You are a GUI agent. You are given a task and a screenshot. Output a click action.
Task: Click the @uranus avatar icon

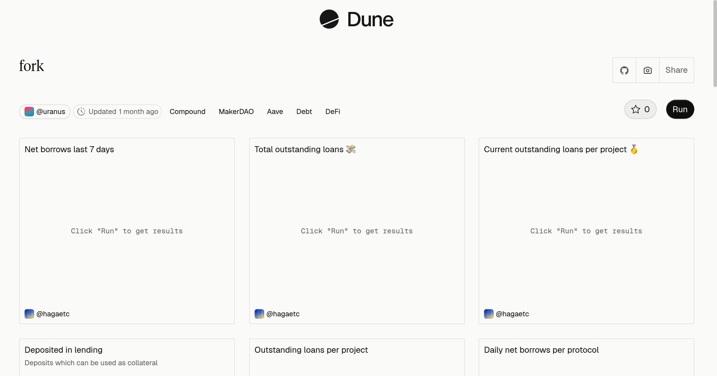(29, 112)
